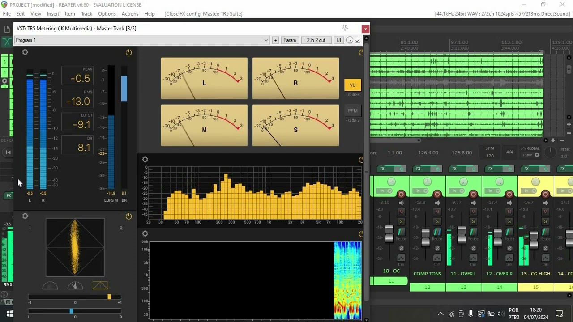Open the Track menu
This screenshot has width=573, height=322.
pyautogui.click(x=86, y=14)
